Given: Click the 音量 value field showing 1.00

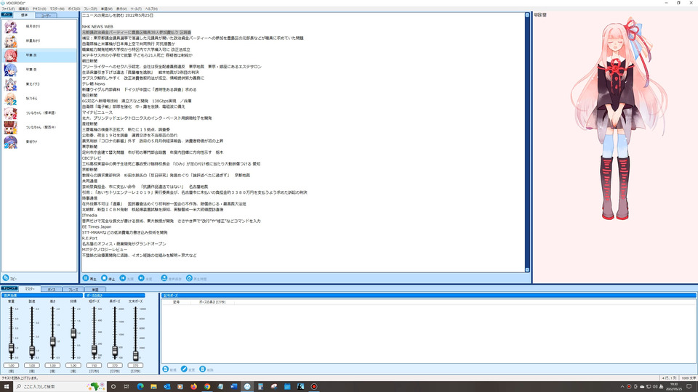Looking at the screenshot, I should 11,365.
